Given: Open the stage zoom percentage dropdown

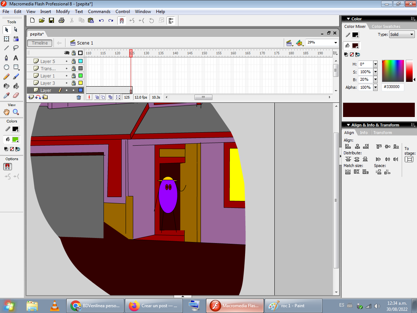Looking at the screenshot, I should point(336,43).
